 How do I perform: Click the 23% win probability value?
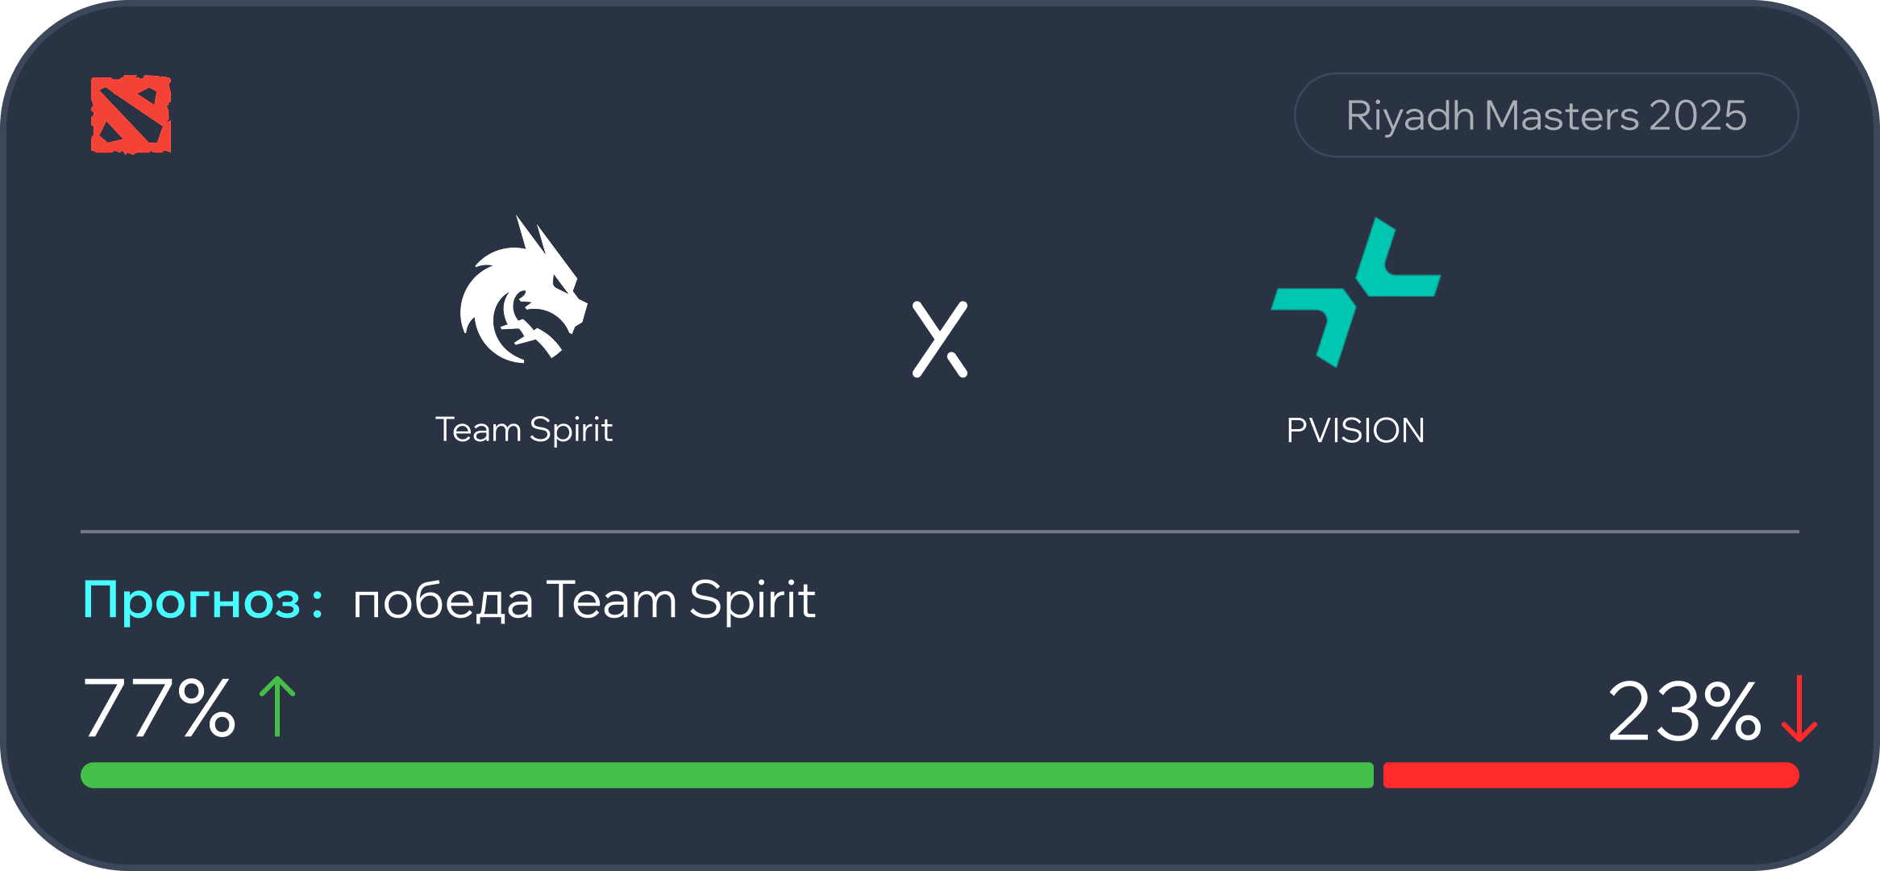(1683, 711)
